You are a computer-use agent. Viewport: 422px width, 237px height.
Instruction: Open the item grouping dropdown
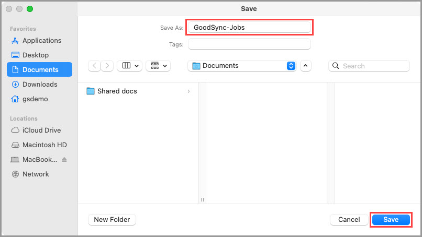[x=158, y=66]
